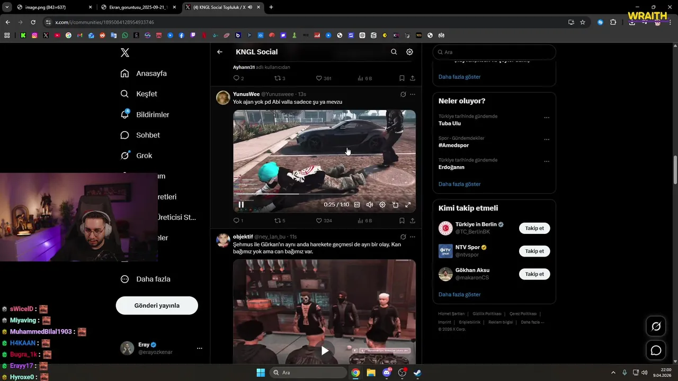Open Steam from the taskbar
This screenshot has height=381, width=678.
pos(418,373)
